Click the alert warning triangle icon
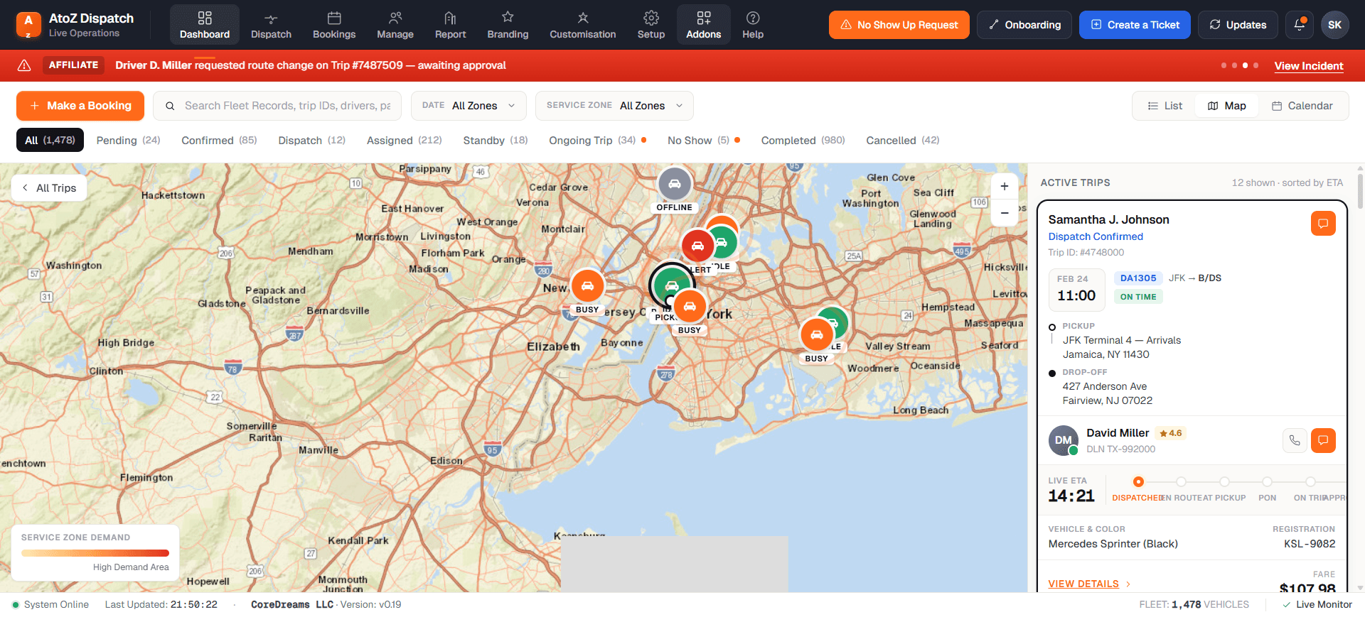 tap(24, 65)
